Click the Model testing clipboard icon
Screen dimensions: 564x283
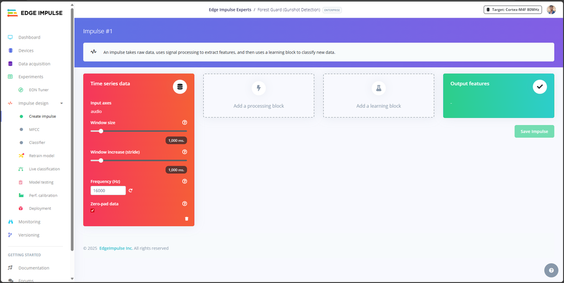tap(21, 182)
